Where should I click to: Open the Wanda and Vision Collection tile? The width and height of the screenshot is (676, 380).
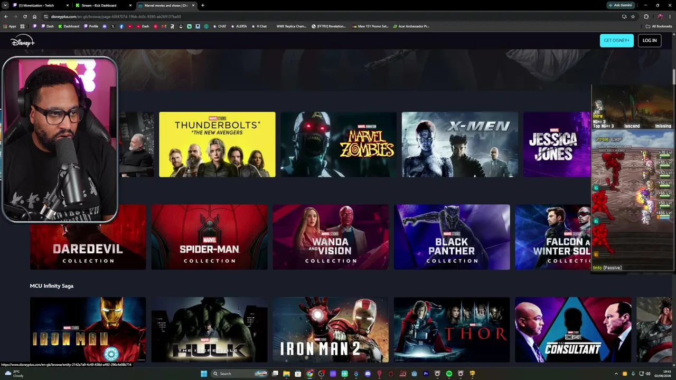[x=331, y=237]
